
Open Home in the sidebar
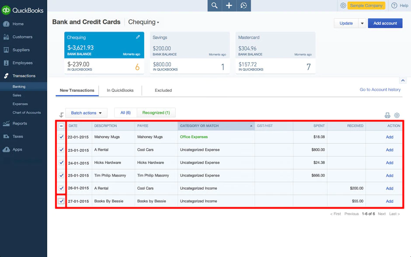tap(18, 24)
